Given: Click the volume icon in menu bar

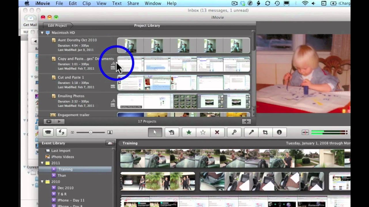Looking at the screenshot, I should (314, 3).
